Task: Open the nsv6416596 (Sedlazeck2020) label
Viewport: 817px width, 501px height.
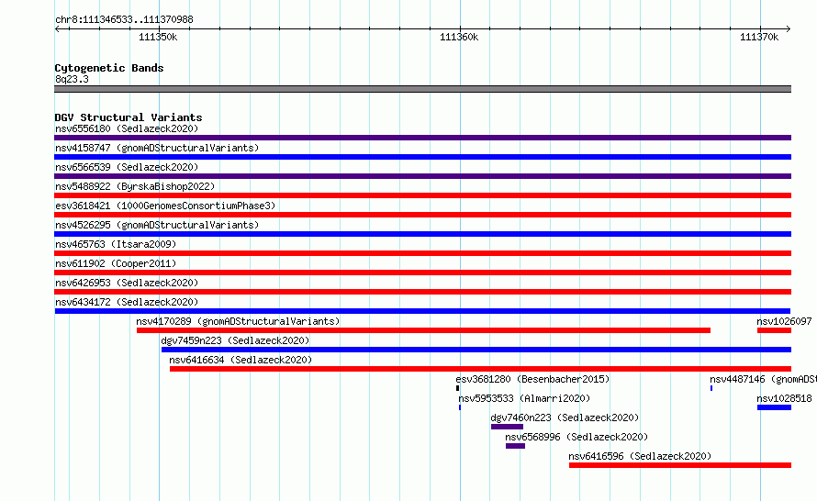Action: pos(640,456)
